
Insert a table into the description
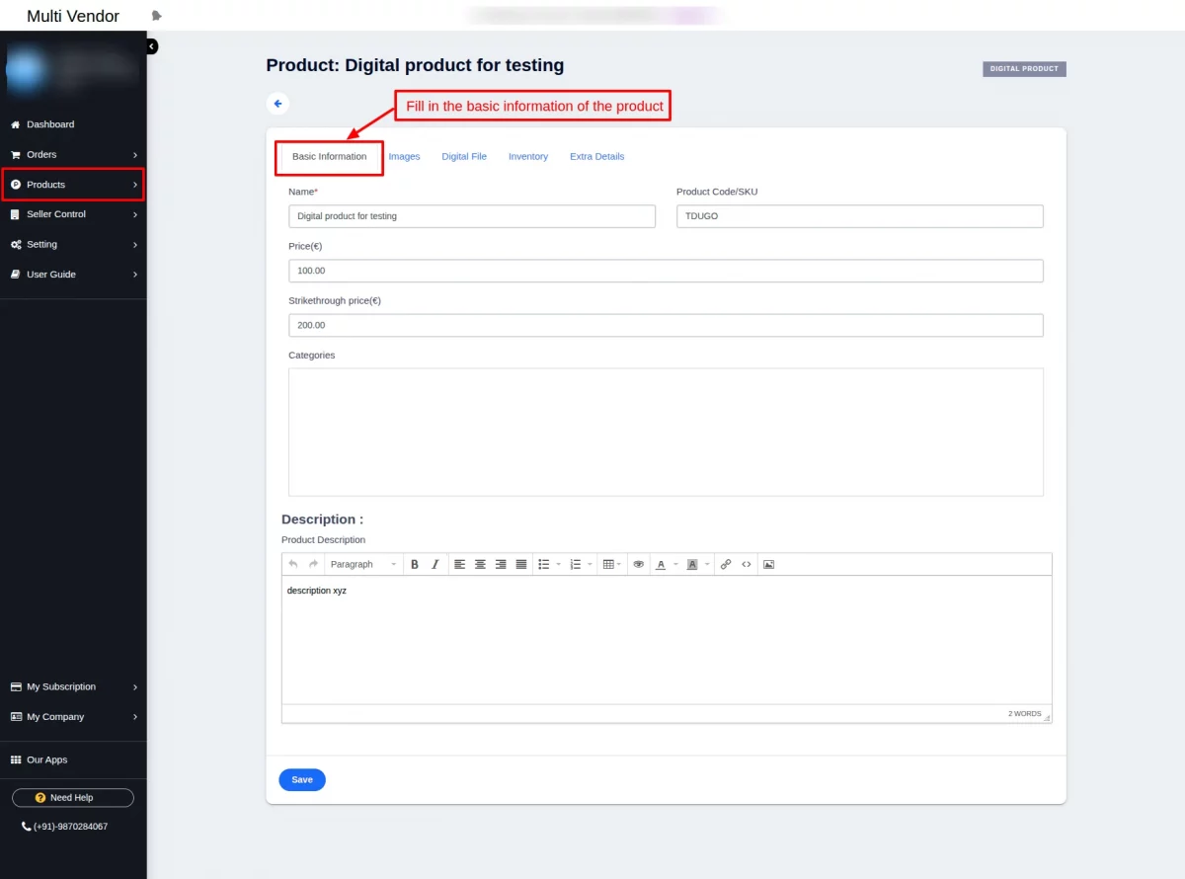pyautogui.click(x=606, y=564)
